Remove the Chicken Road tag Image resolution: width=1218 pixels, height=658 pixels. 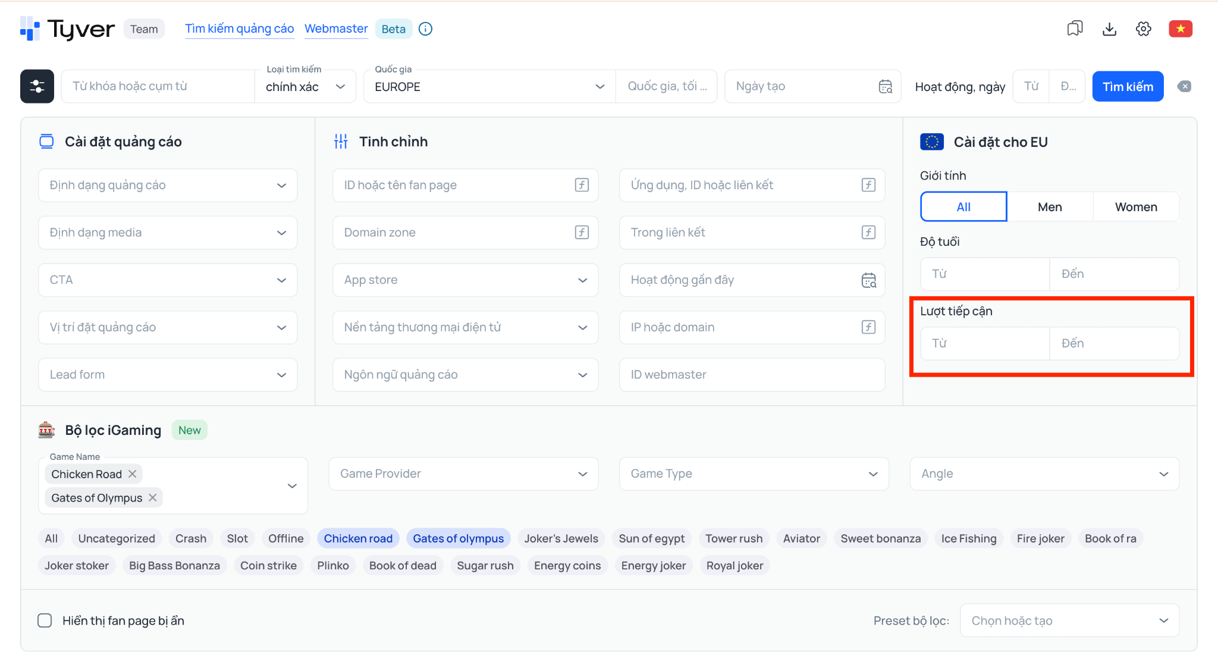[133, 474]
